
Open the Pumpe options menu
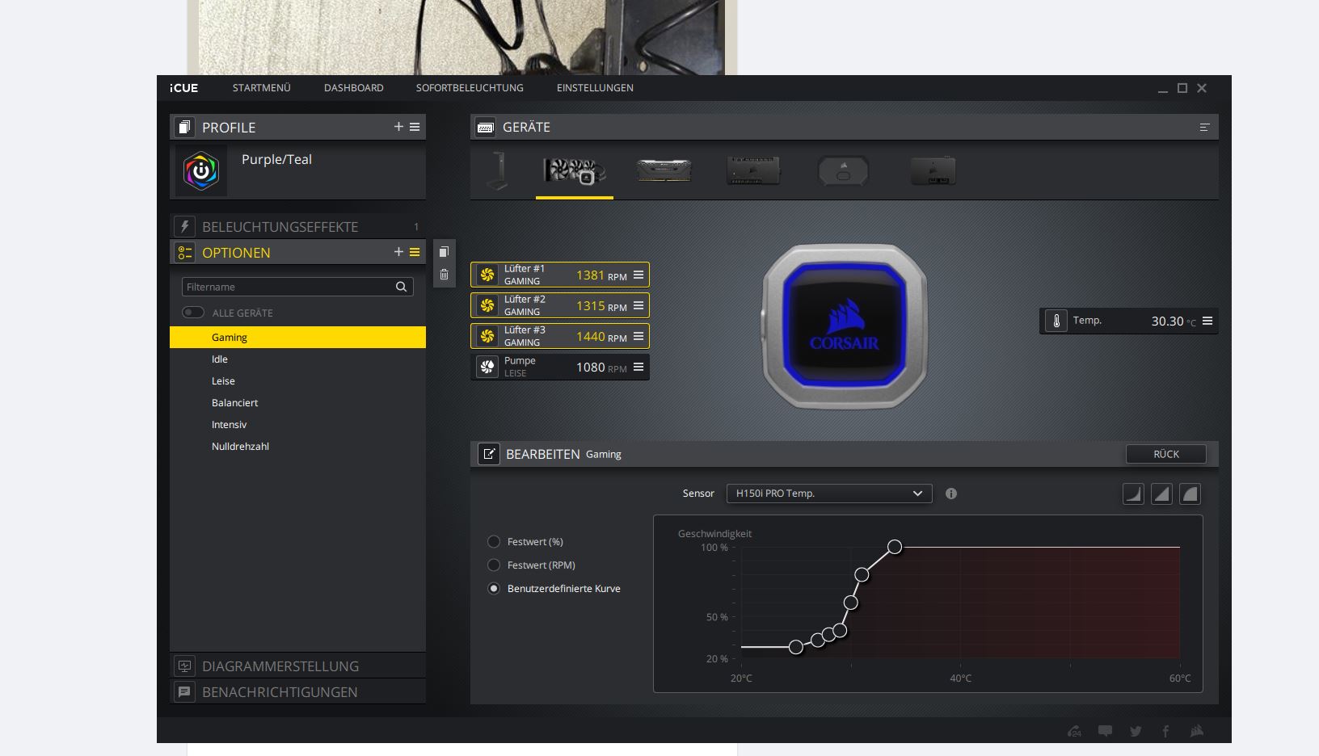(638, 367)
